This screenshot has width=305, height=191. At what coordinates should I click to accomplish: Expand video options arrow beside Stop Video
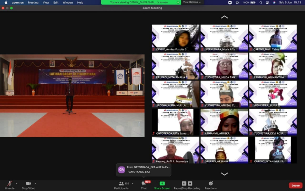coord(35,184)
